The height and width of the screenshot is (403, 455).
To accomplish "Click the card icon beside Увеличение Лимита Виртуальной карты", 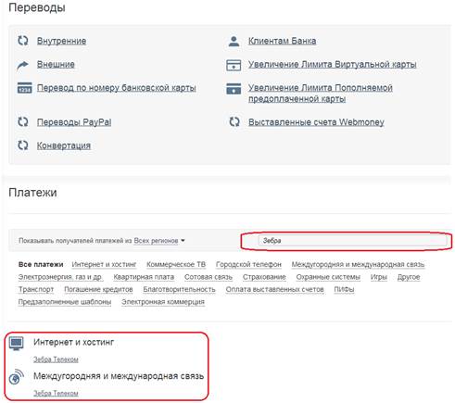I will [234, 65].
